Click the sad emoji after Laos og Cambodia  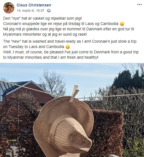(122, 24)
